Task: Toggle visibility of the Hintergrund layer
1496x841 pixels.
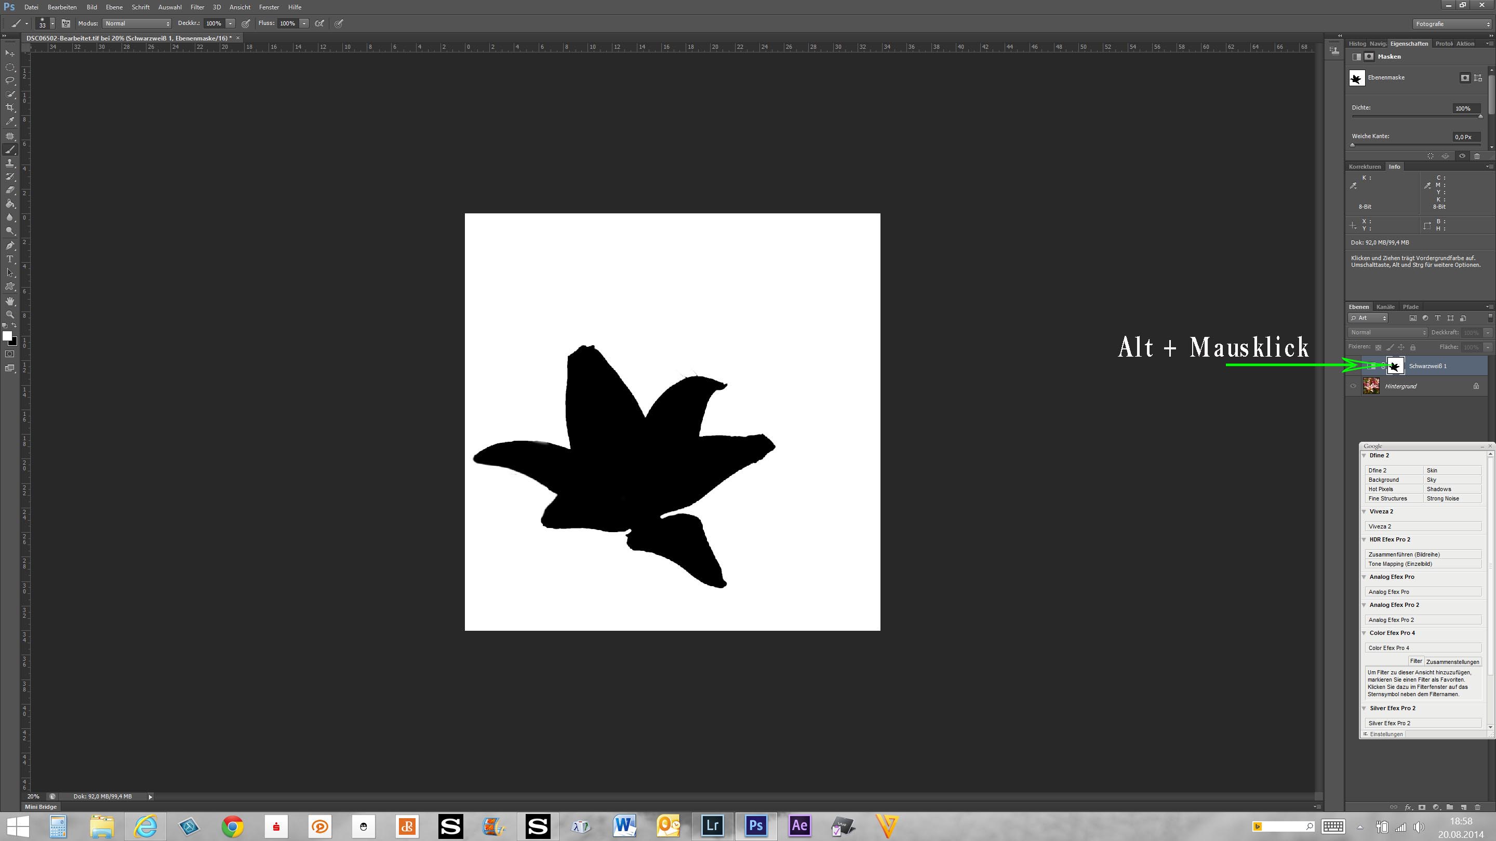Action: (1353, 386)
